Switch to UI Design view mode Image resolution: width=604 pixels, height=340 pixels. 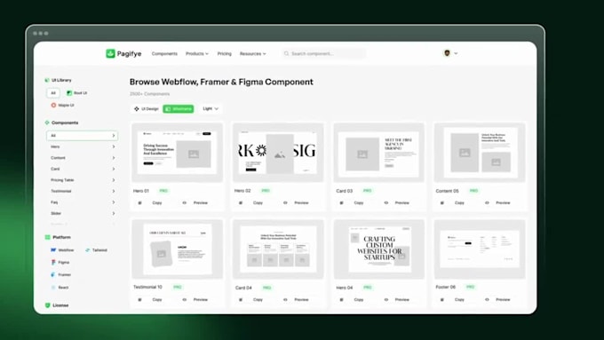(x=146, y=108)
